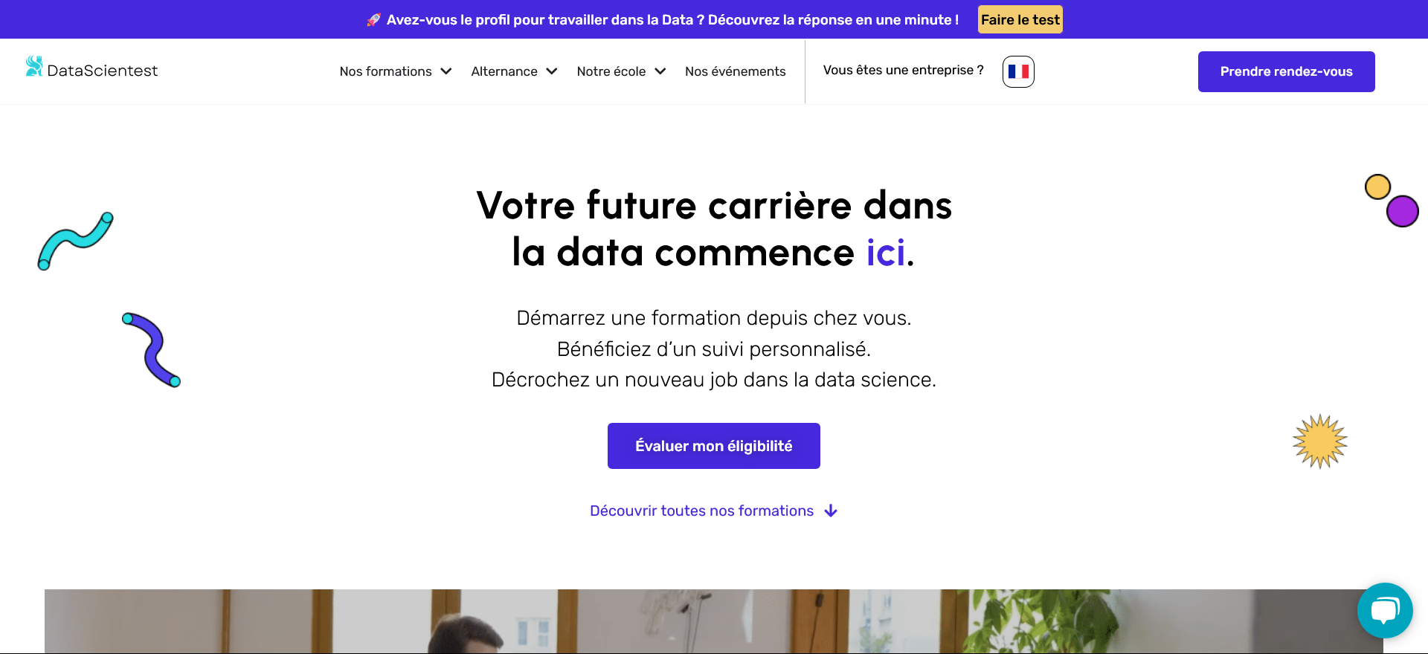This screenshot has width=1428, height=654.
Task: Click the rocket emoji in the banner
Action: click(373, 20)
